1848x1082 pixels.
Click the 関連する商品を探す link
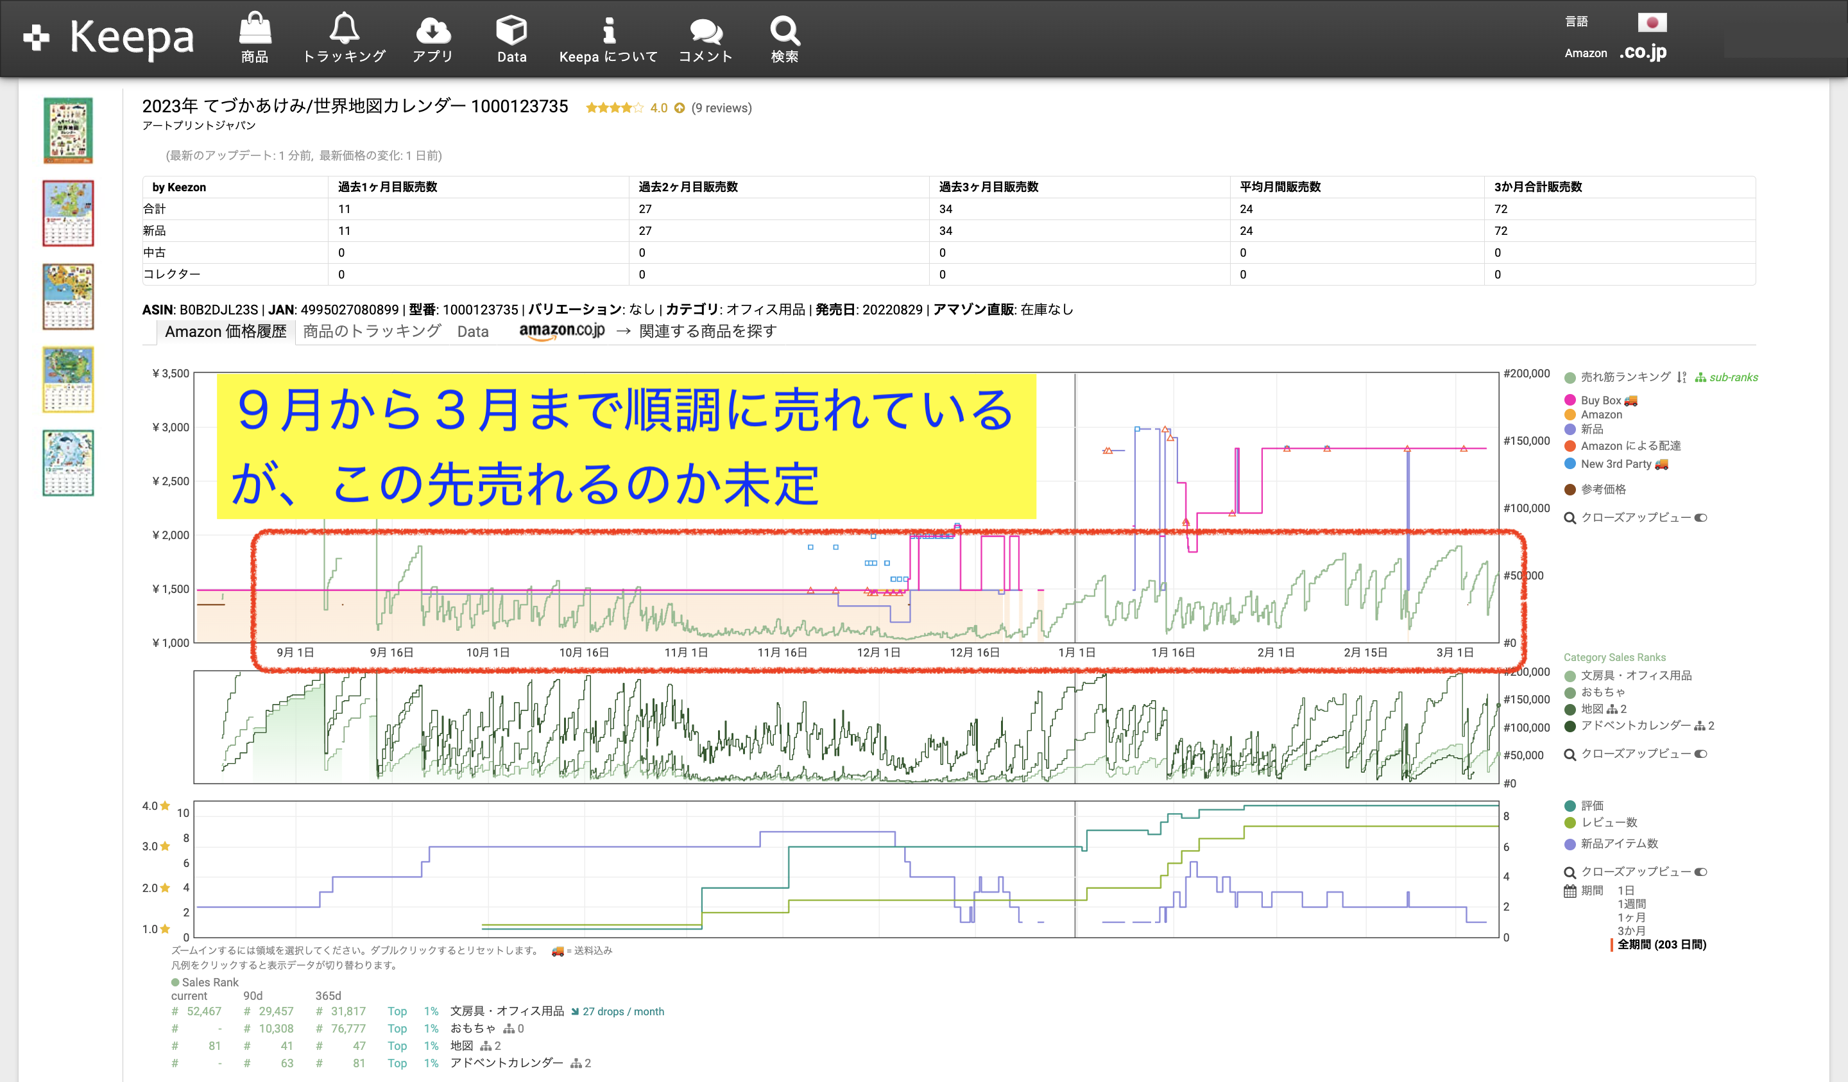(x=707, y=332)
